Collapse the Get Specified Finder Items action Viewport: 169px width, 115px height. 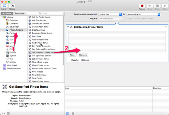(x=68, y=27)
